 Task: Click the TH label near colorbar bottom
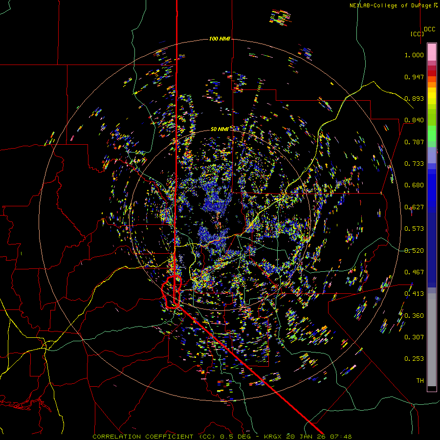(420, 381)
